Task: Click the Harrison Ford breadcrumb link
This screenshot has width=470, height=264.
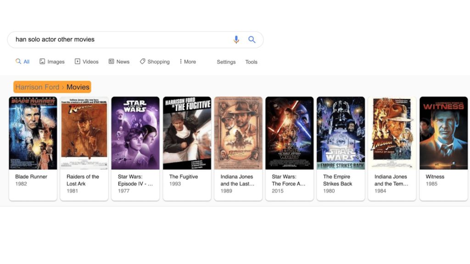Action: tap(37, 87)
